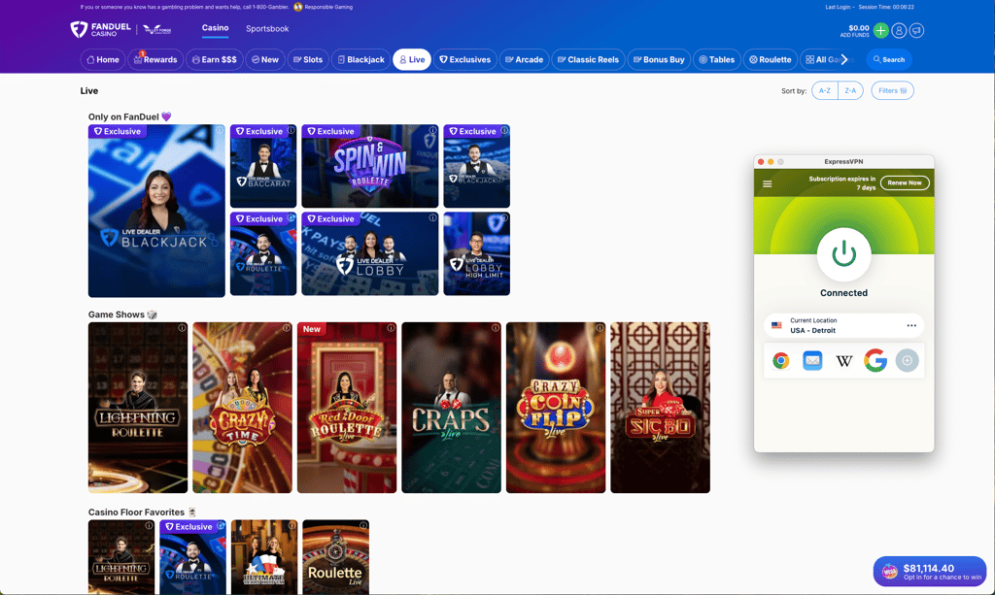Image resolution: width=995 pixels, height=595 pixels.
Task: Select the Classic Reels category
Action: click(x=588, y=59)
